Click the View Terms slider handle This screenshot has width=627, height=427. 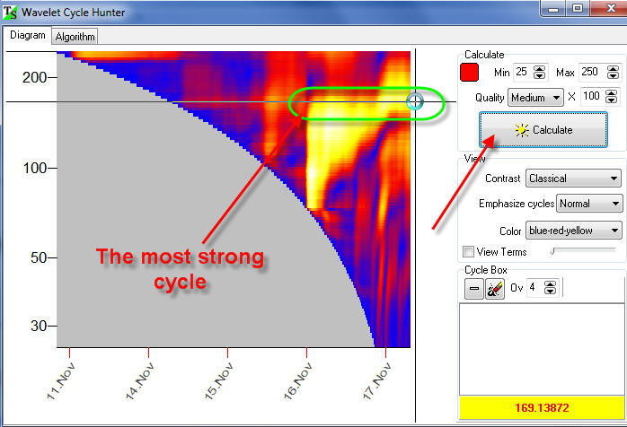coord(552,252)
